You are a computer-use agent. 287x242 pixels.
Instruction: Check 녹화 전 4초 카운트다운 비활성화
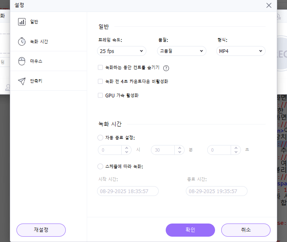[x=100, y=81]
